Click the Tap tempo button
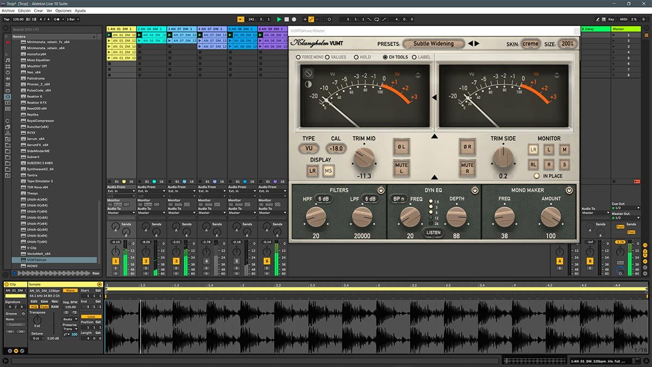The height and width of the screenshot is (367, 652). click(x=7, y=19)
